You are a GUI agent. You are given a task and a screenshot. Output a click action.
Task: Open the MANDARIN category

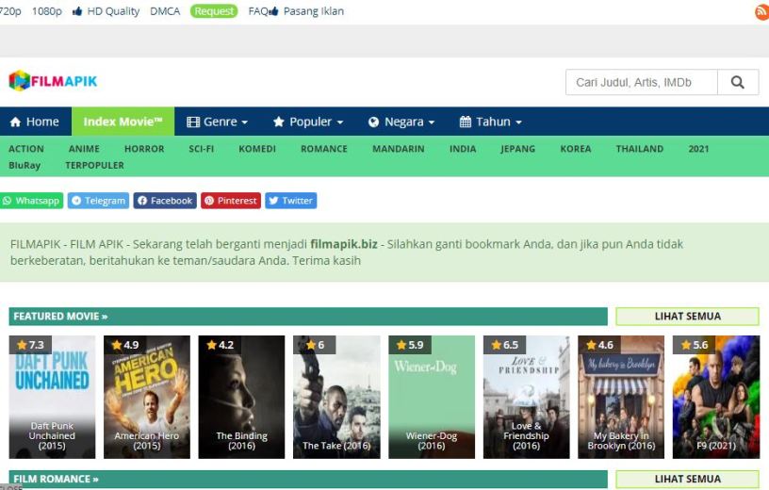coord(399,149)
